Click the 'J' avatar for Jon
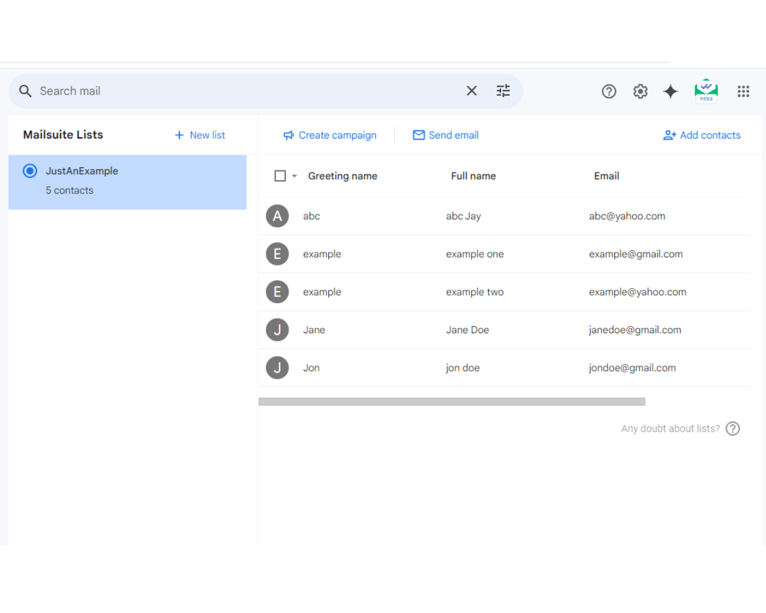766x613 pixels. 277,368
